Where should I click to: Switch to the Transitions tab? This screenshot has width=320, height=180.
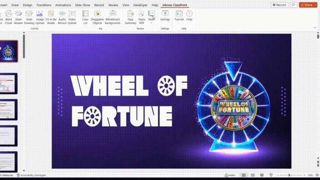(44, 5)
